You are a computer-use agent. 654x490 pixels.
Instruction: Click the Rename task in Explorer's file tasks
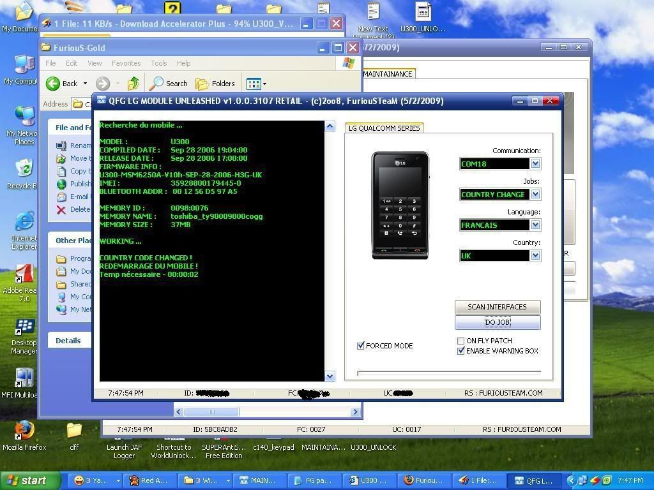point(73,145)
